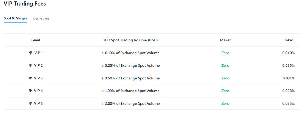Click the Level column header

pos(35,40)
